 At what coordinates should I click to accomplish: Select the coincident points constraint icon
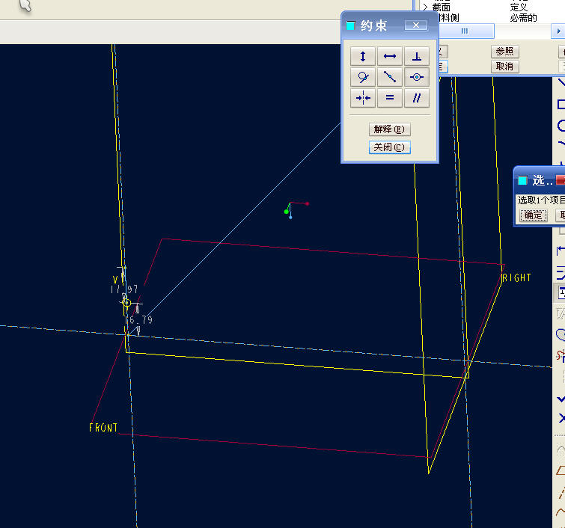click(x=417, y=77)
